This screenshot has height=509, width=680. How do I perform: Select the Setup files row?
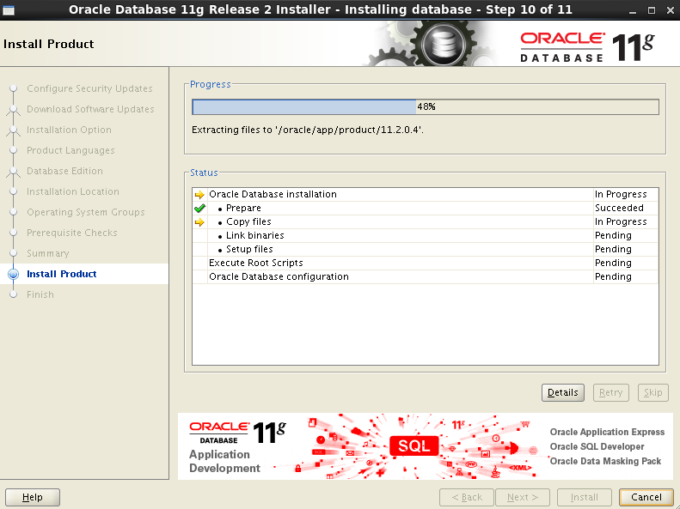pos(426,249)
